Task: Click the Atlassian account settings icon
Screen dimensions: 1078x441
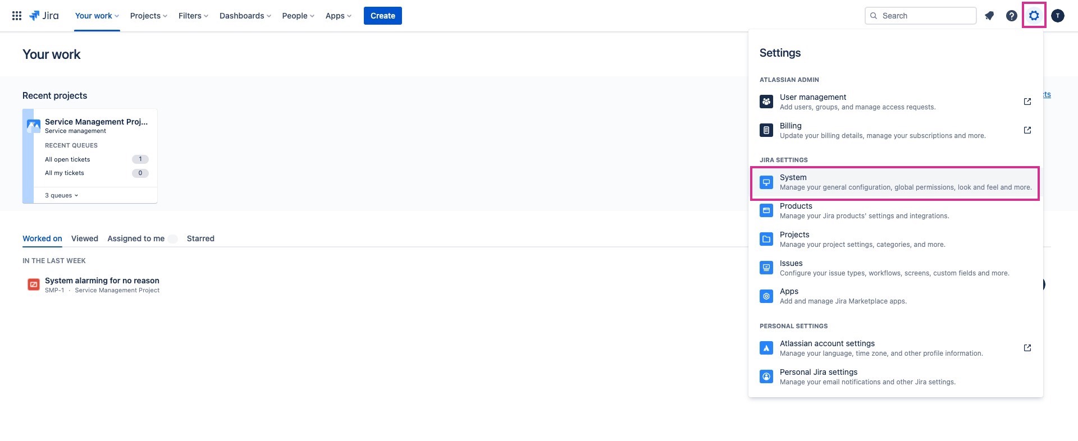Action: 766,348
